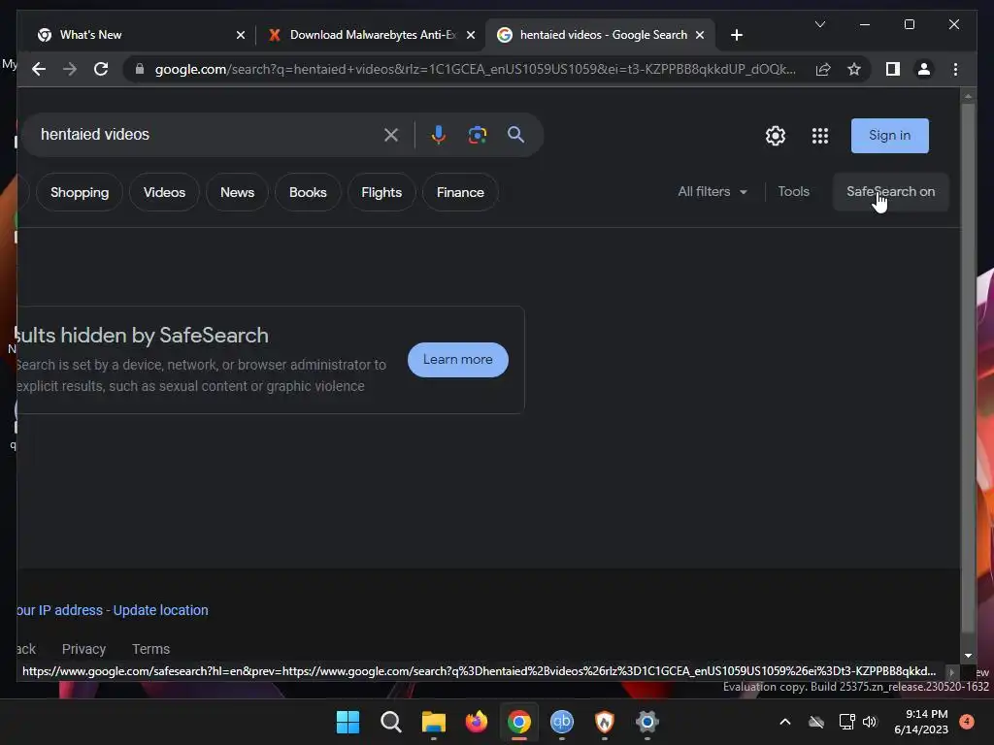The image size is (994, 745).
Task: Start voice search with microphone icon
Action: click(x=438, y=135)
